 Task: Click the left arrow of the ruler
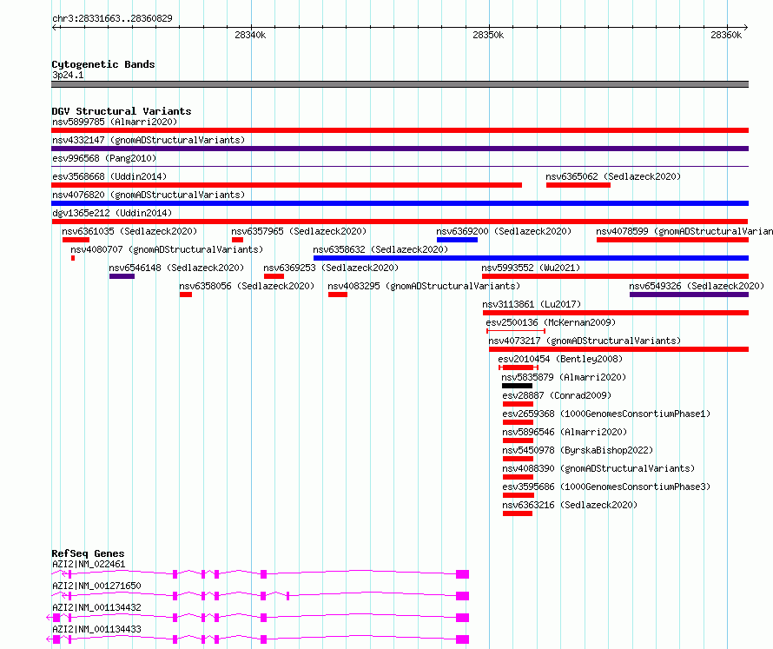(54, 28)
